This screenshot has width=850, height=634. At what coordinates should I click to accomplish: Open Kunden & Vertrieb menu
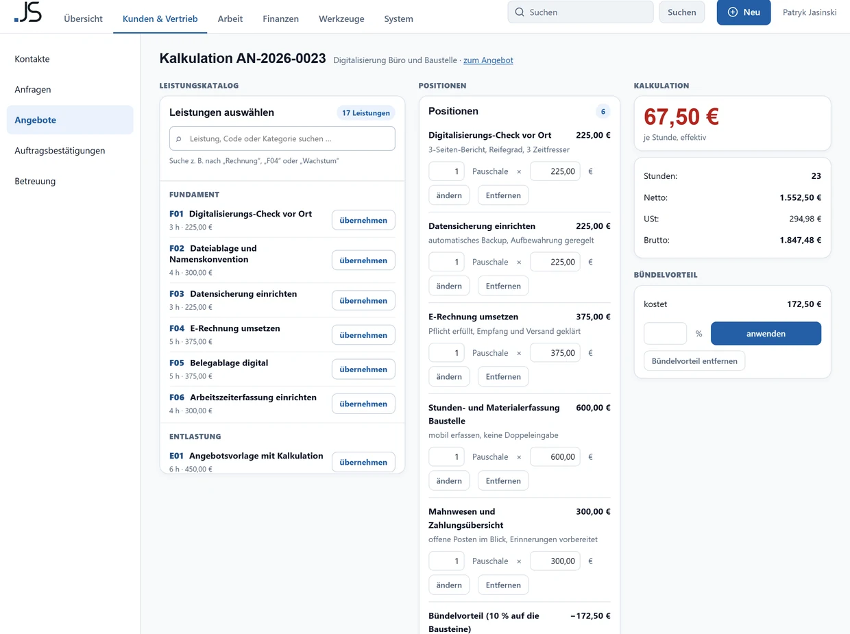point(160,19)
